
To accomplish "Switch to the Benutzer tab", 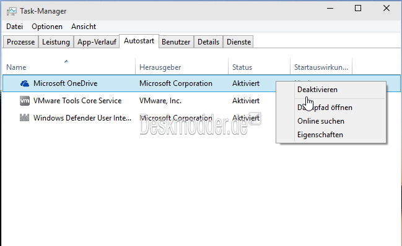I will click(x=176, y=42).
